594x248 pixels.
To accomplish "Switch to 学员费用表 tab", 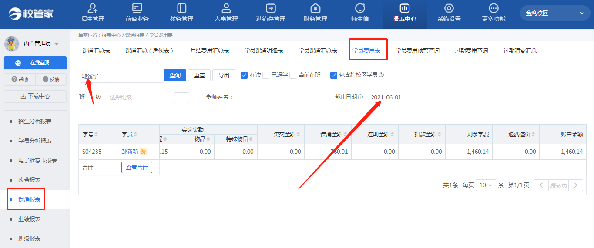I will pyautogui.click(x=366, y=50).
